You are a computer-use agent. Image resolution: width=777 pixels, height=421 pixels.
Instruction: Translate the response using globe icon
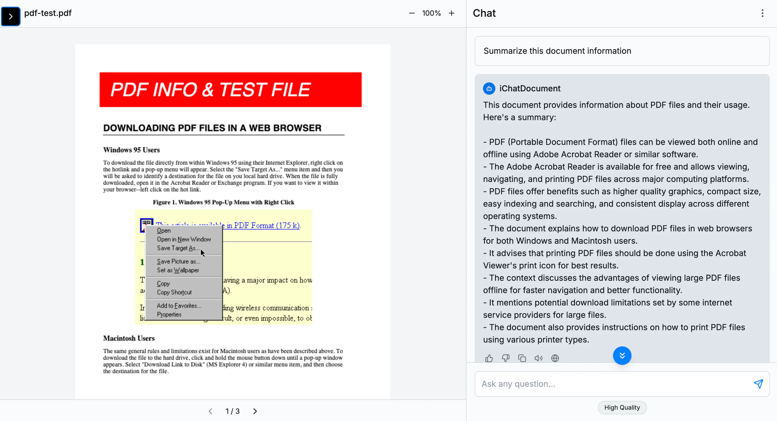click(555, 358)
